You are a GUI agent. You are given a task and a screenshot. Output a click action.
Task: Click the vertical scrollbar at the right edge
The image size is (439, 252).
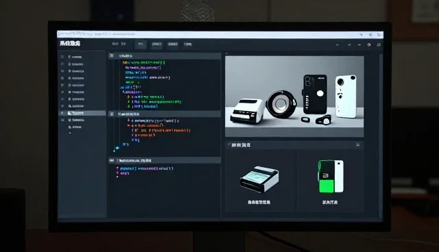[381, 134]
